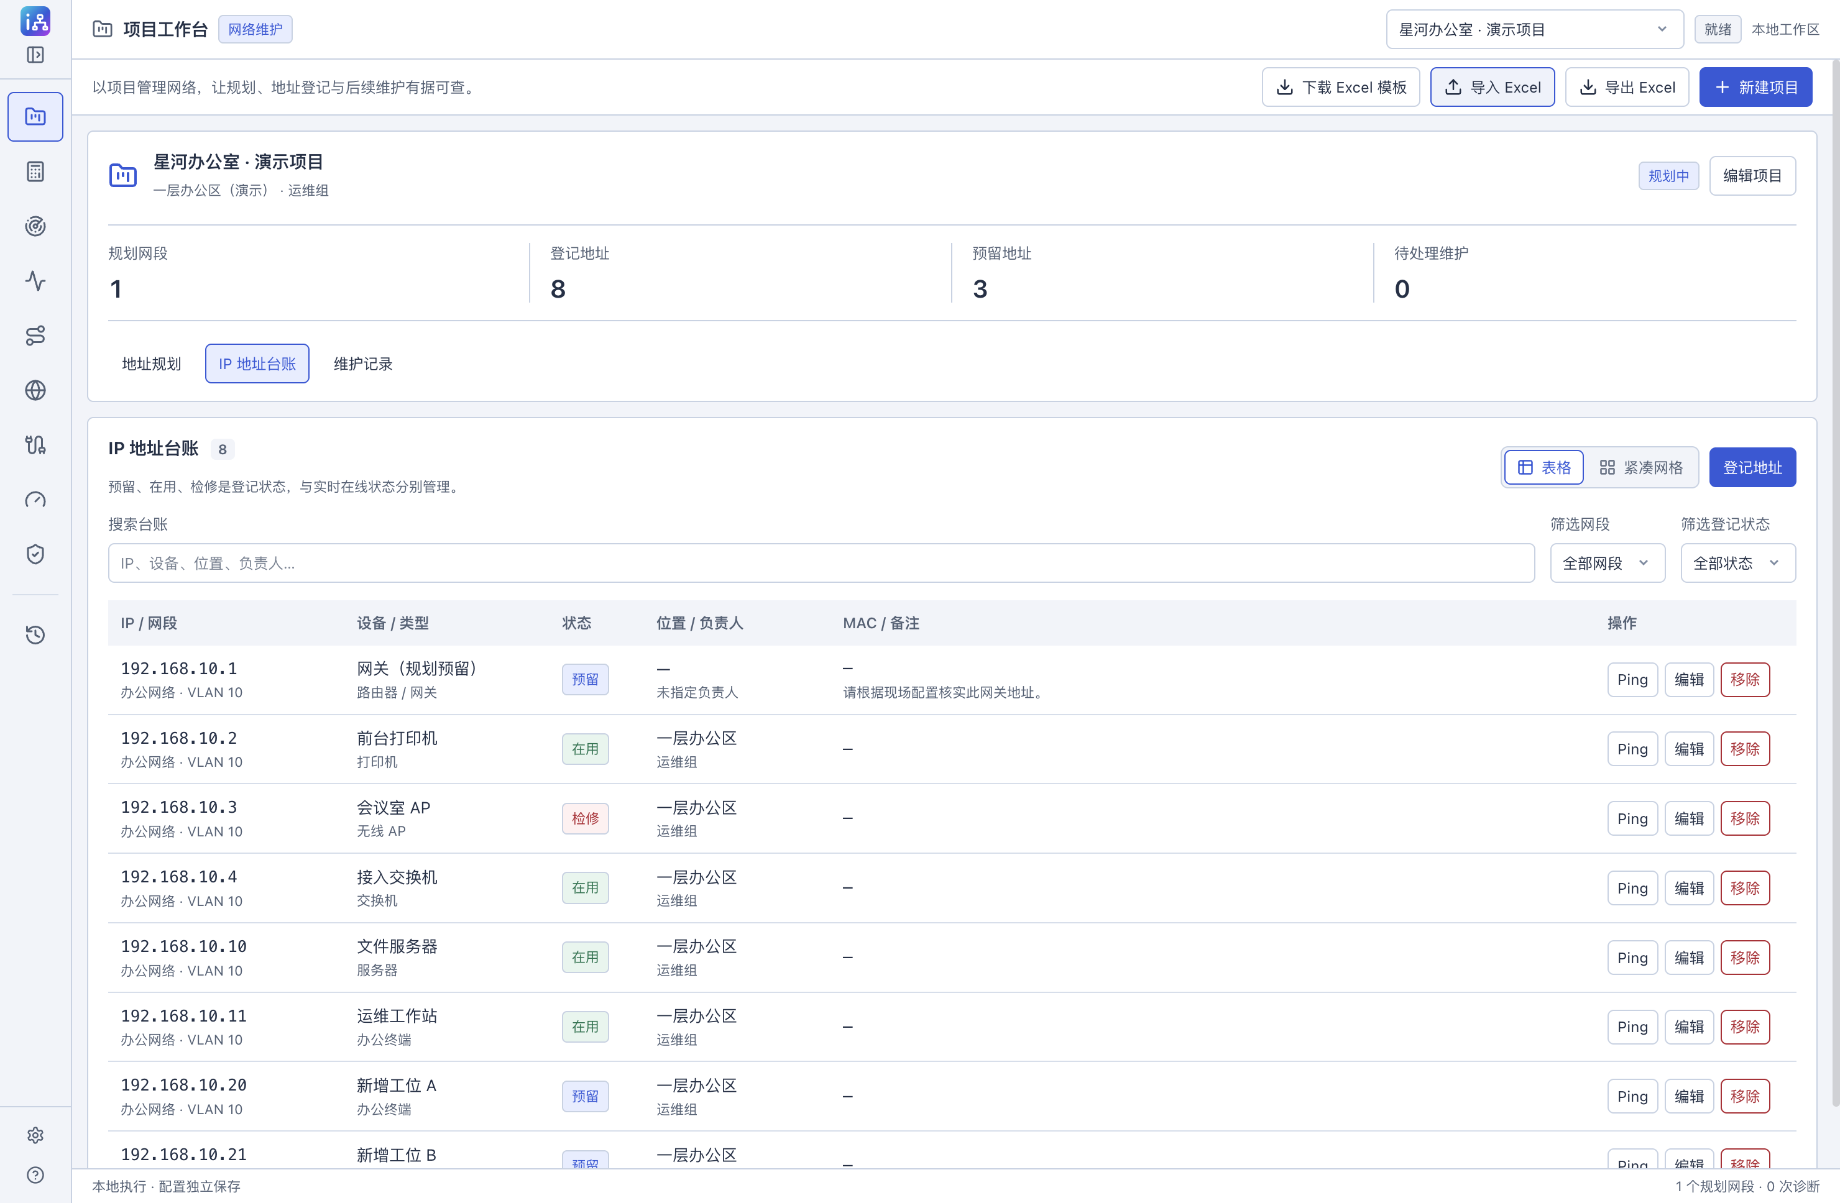This screenshot has height=1203, width=1840.
Task: Click the workbench icon next to 项目工作台
Action: point(103,29)
